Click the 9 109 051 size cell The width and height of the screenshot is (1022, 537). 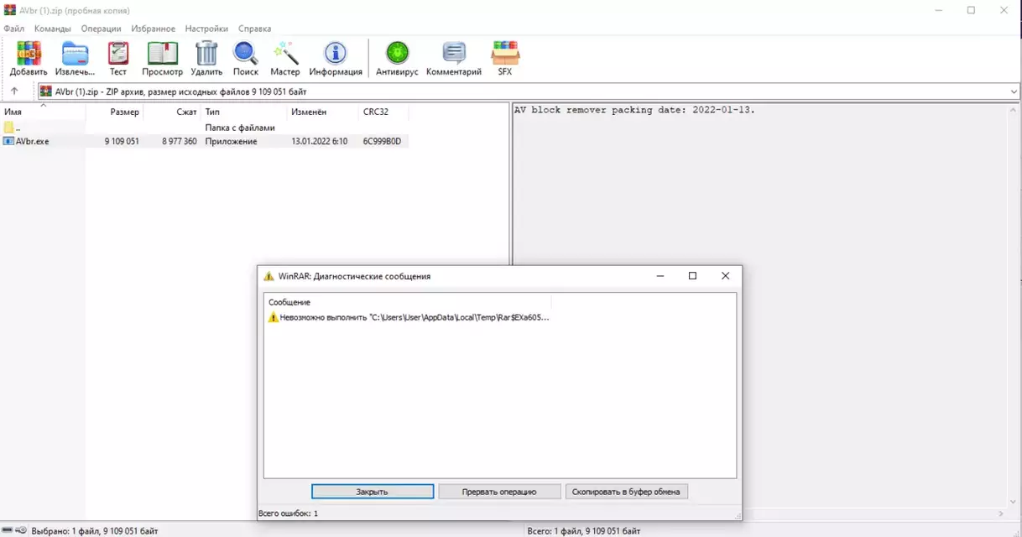(122, 141)
